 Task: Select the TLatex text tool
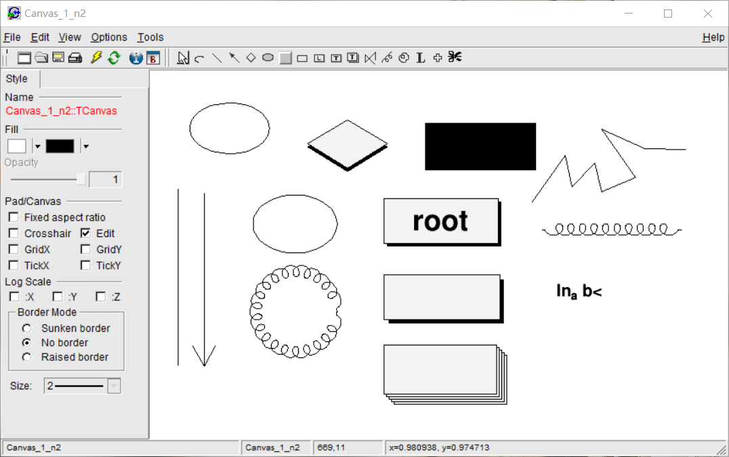[x=420, y=58]
